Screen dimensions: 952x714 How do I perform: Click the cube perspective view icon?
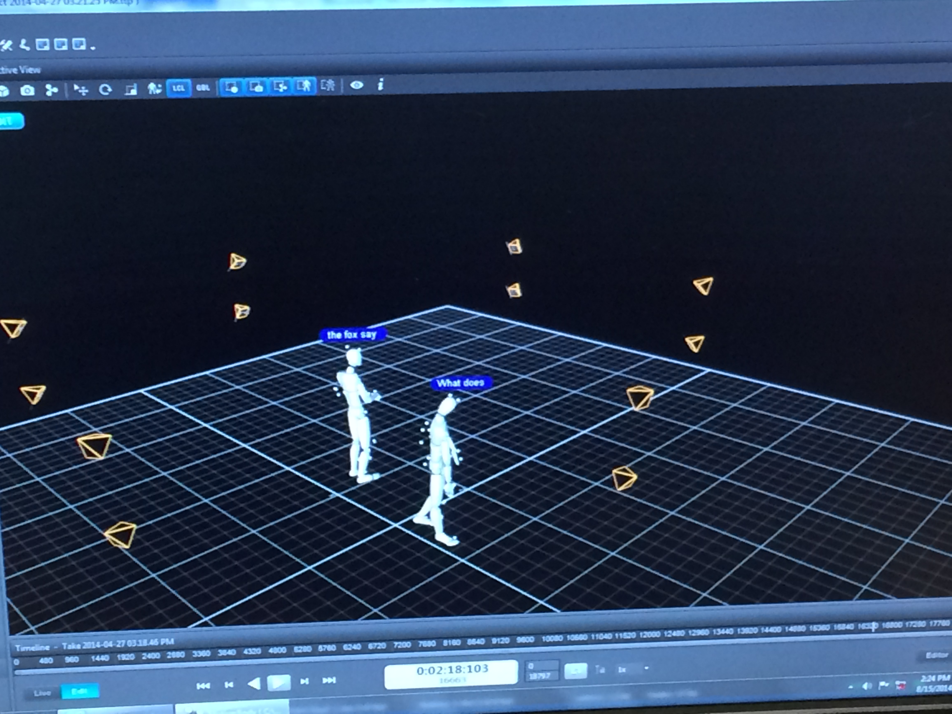(x=4, y=91)
